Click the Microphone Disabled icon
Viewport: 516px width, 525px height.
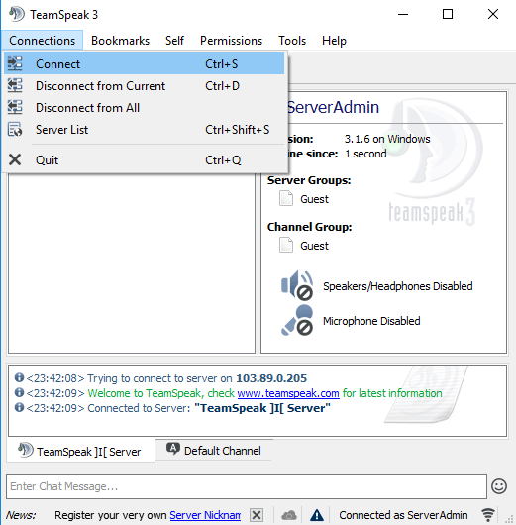tap(297, 320)
